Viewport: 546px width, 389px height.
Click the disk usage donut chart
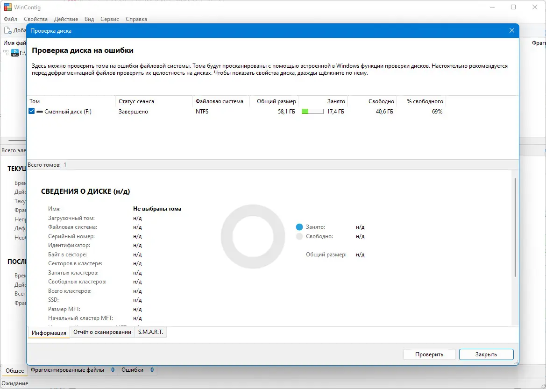[x=253, y=236]
